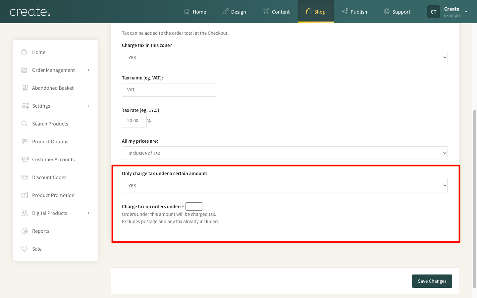Go to Abandoned Basket in sidebar

click(x=53, y=88)
